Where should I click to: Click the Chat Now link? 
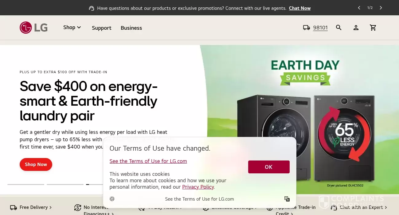click(300, 8)
